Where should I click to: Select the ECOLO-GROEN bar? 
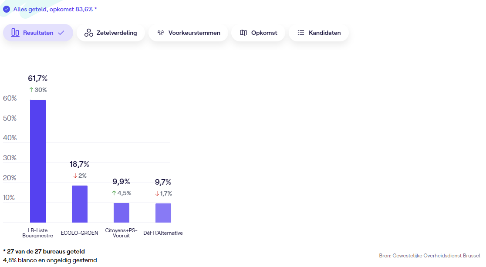(x=80, y=204)
